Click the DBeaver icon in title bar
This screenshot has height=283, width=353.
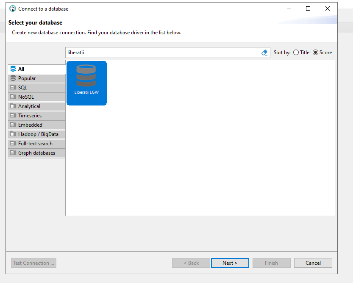coord(13,8)
